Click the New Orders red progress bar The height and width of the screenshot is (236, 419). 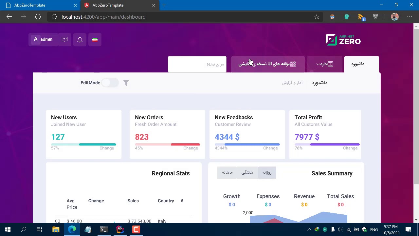click(x=167, y=144)
